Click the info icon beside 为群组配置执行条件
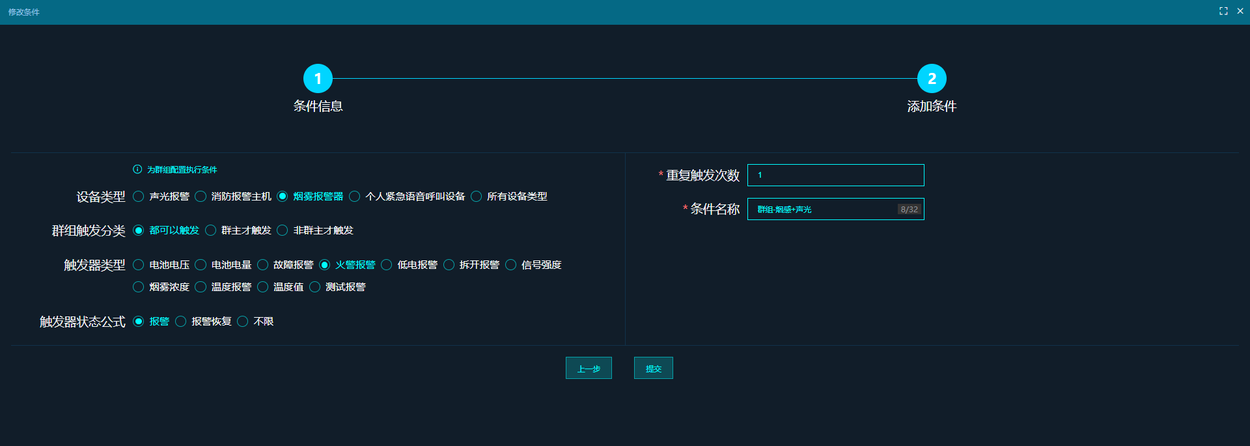This screenshot has width=1250, height=446. [x=137, y=169]
